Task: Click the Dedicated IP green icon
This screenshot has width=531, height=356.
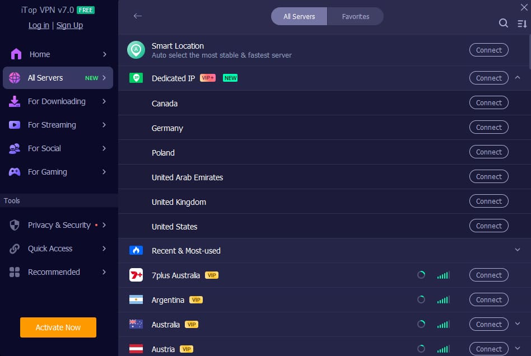Action: pyautogui.click(x=136, y=78)
